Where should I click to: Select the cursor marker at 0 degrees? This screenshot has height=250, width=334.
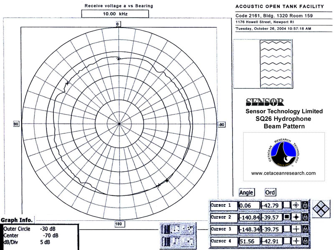tap(119, 58)
